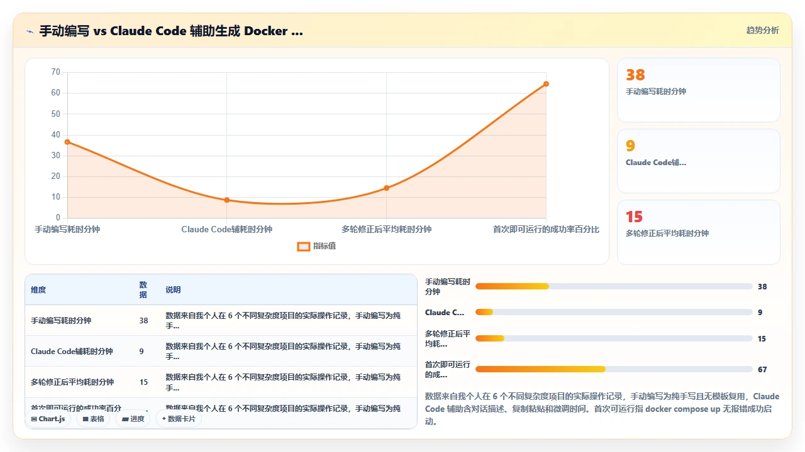Image resolution: width=805 pixels, height=452 pixels.
Task: Click the 指标值 legend label
Action: 325,246
